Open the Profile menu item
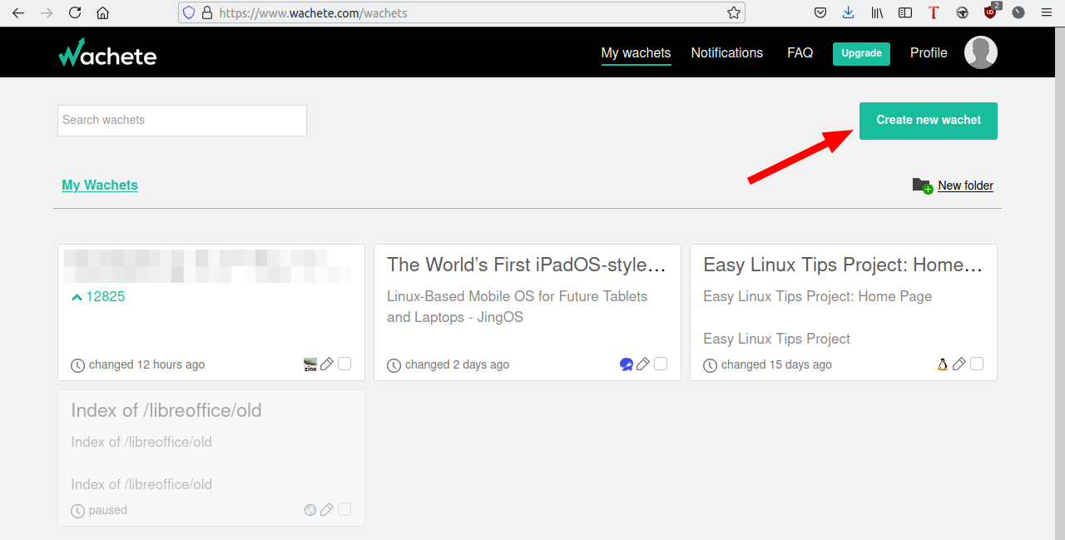Screen dimensions: 1065x540 point(929,52)
